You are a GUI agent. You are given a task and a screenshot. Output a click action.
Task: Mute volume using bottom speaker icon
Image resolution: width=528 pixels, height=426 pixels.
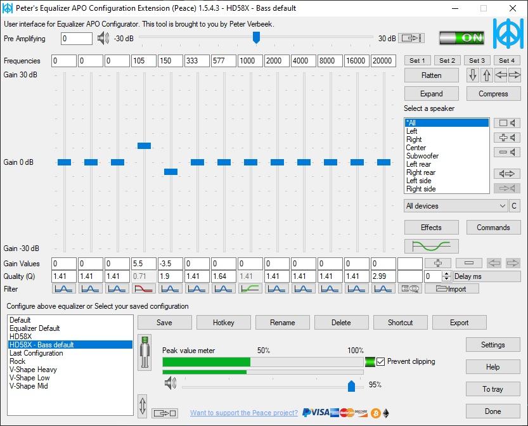(171, 383)
